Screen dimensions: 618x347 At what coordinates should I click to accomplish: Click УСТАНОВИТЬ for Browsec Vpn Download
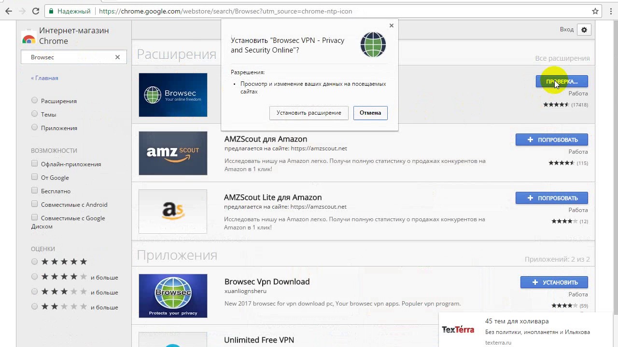click(554, 282)
